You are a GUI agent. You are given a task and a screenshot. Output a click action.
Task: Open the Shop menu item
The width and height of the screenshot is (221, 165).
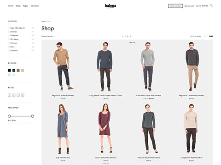[x=18, y=6]
